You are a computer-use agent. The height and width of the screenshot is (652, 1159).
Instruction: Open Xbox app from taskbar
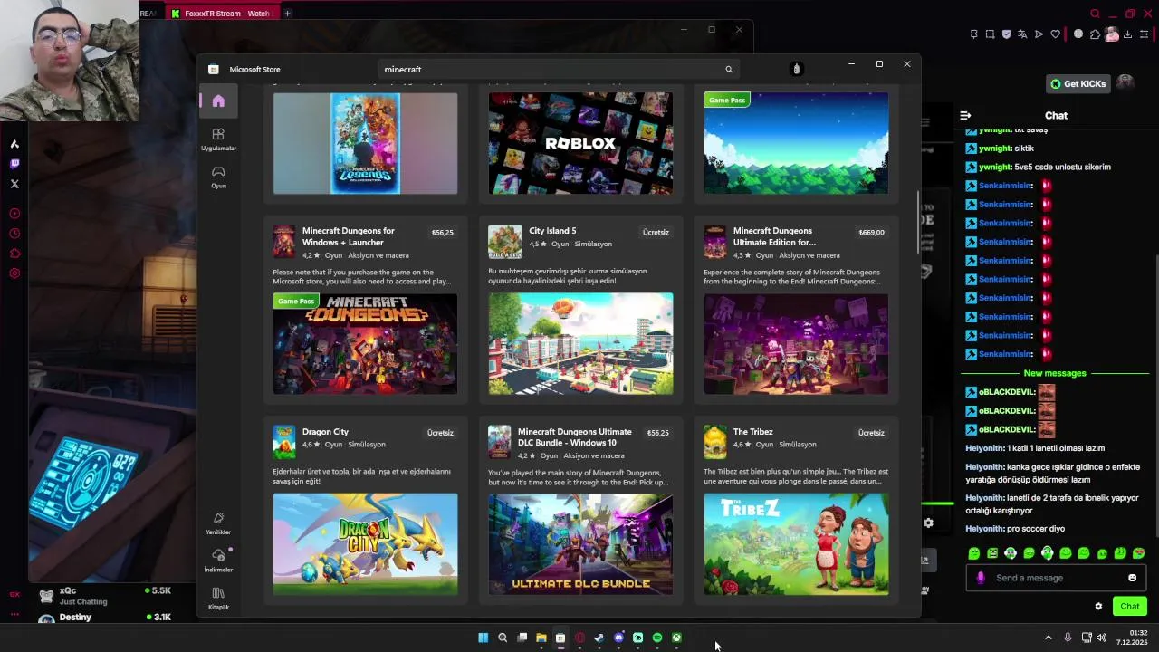(676, 638)
